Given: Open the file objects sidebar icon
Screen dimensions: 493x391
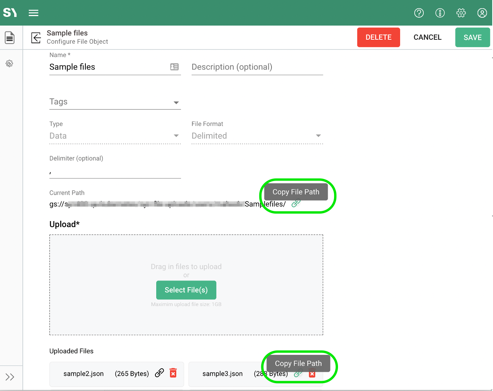Looking at the screenshot, I should click(x=10, y=38).
